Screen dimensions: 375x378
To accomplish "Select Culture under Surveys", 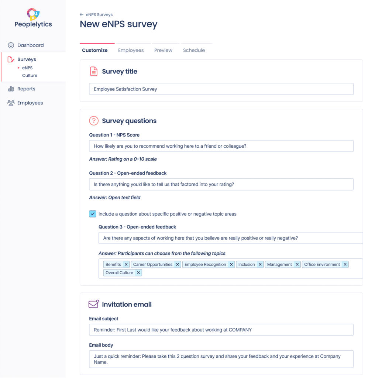I will click(x=29, y=75).
